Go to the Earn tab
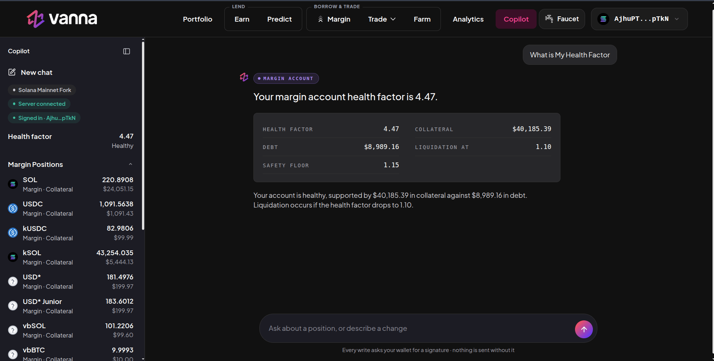Image resolution: width=714 pixels, height=361 pixels. [242, 19]
